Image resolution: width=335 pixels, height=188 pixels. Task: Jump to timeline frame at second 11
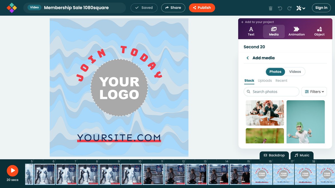click(x=153, y=174)
